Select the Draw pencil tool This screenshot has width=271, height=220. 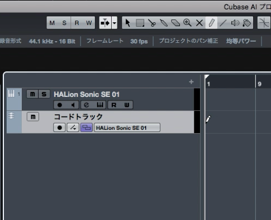tap(211, 23)
